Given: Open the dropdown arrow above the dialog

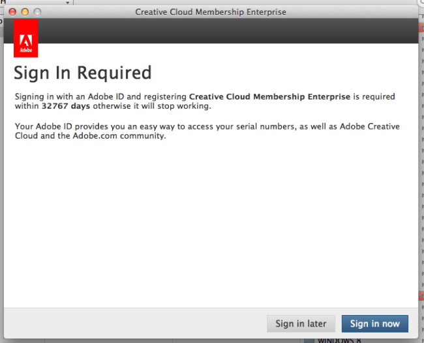Looking at the screenshot, I should point(68,3).
